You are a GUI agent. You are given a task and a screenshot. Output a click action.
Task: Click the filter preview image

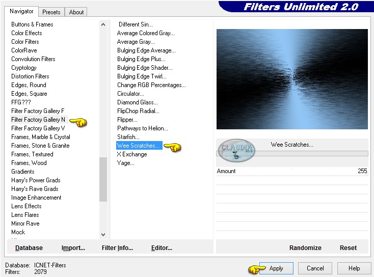pyautogui.click(x=292, y=79)
